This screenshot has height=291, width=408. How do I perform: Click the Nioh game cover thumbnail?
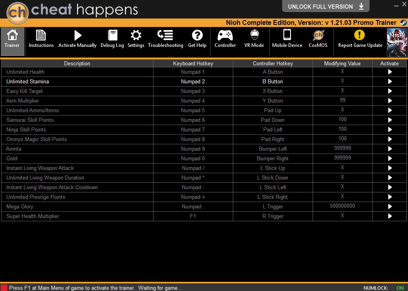click(397, 42)
